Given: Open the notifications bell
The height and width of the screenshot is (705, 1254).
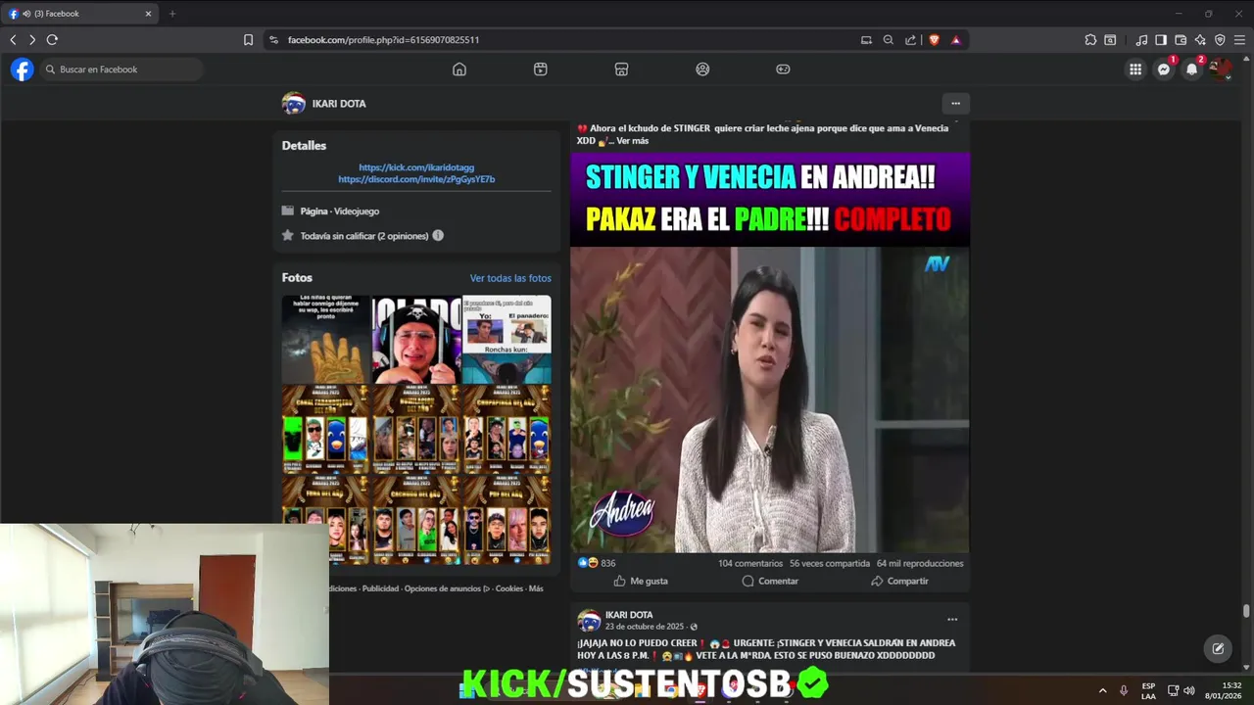Looking at the screenshot, I should click(x=1191, y=70).
